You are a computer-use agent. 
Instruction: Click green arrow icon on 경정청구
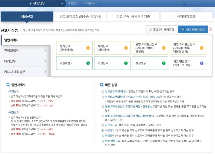[x=164, y=63]
